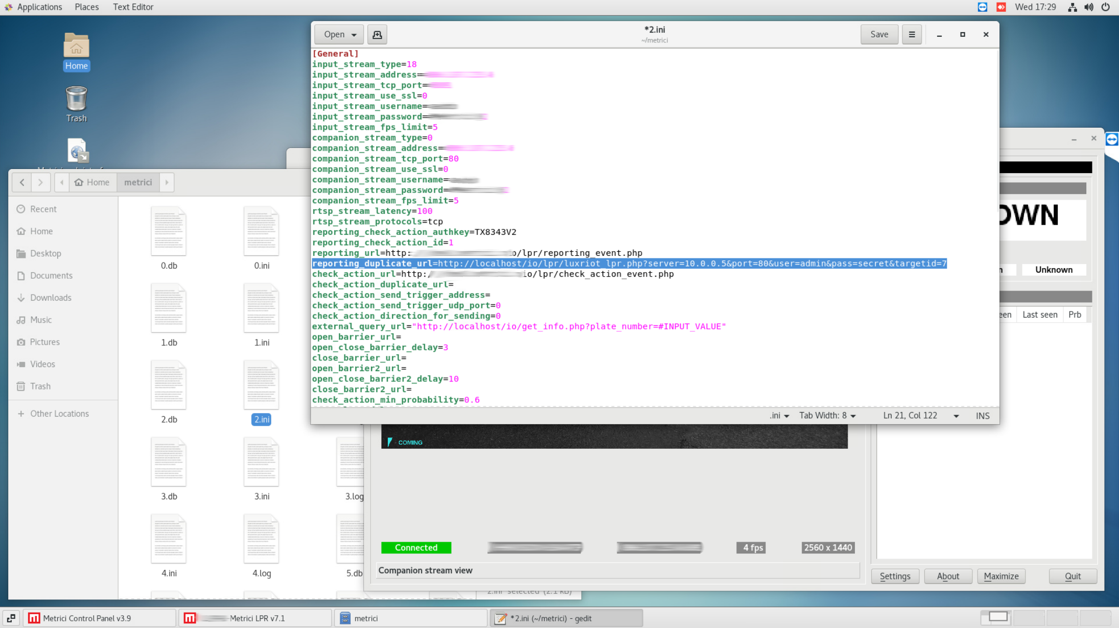1119x628 pixels.
Task: Go forward in file manager
Action: pyautogui.click(x=40, y=182)
